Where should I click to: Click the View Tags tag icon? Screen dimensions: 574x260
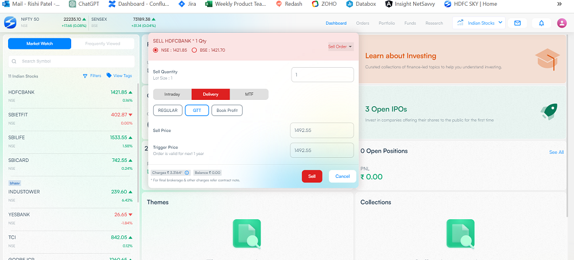coord(109,75)
